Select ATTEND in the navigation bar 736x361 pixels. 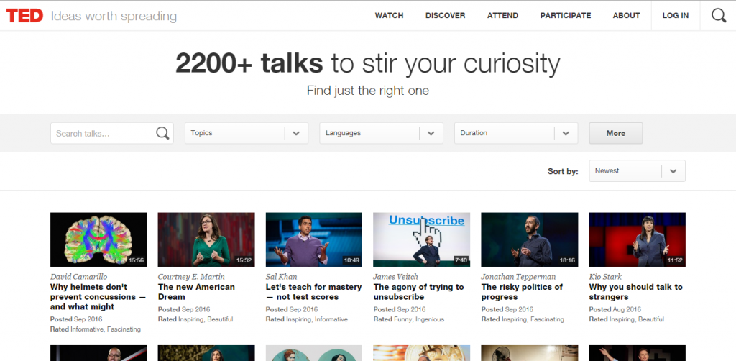point(502,16)
